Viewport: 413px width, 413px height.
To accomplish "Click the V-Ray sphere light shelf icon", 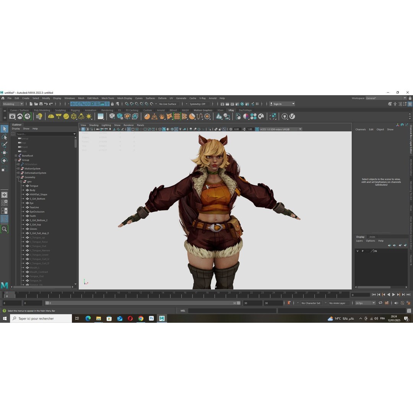I will coord(66,116).
